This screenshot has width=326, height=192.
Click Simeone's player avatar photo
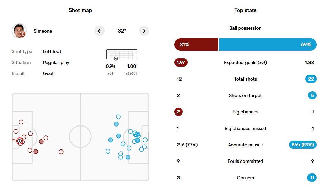19,31
